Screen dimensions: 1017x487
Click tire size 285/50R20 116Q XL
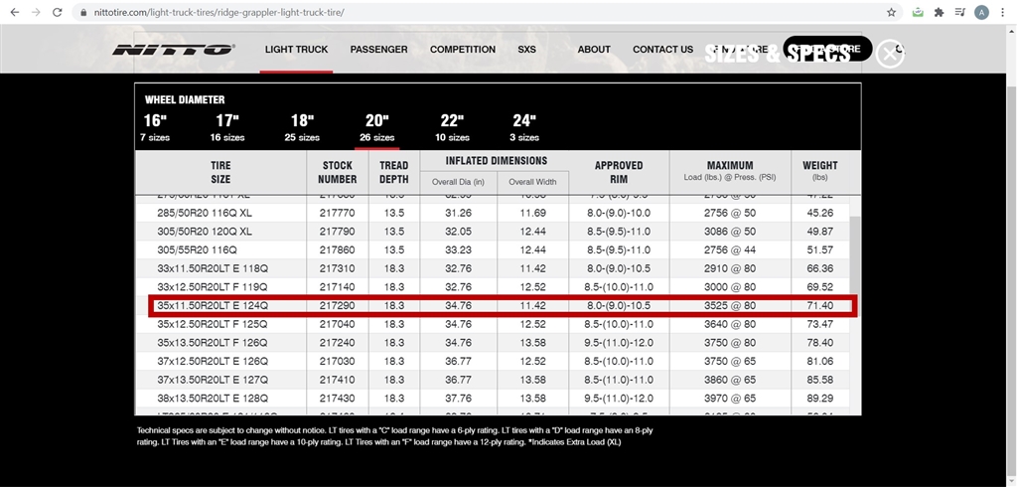pyautogui.click(x=205, y=213)
